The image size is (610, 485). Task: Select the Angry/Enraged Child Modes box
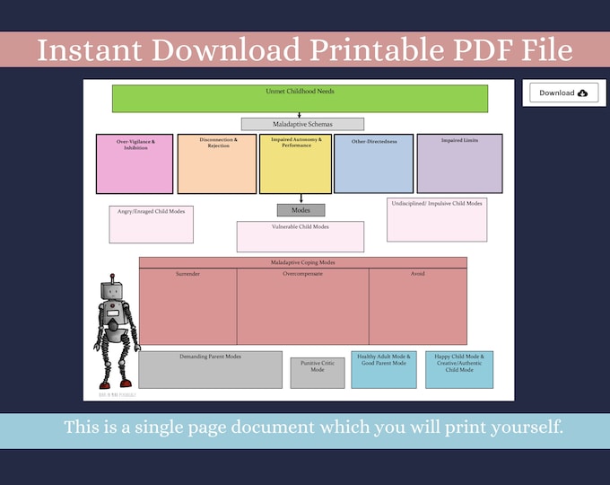click(x=152, y=225)
